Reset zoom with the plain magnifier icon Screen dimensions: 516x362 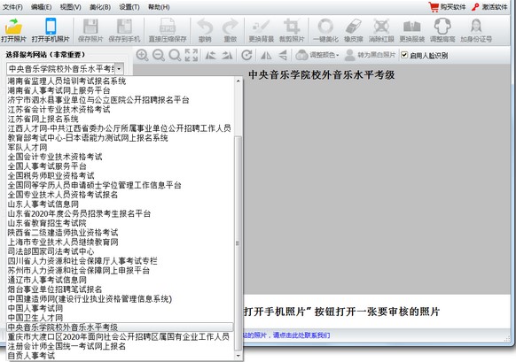coord(175,55)
